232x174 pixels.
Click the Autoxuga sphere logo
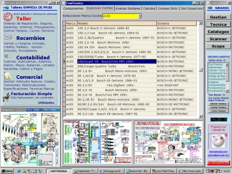click(218, 141)
